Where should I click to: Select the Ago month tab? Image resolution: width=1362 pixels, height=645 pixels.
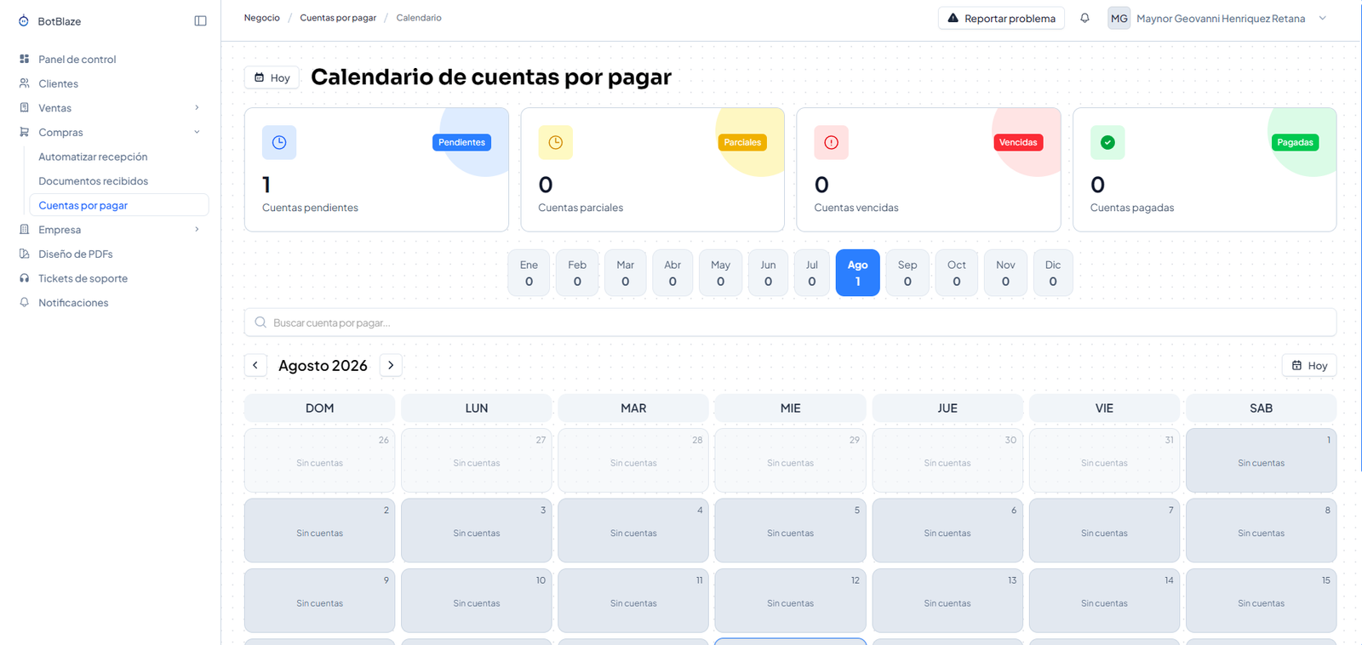tap(857, 273)
